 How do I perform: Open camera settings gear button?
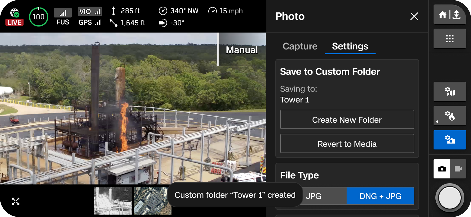tap(450, 140)
